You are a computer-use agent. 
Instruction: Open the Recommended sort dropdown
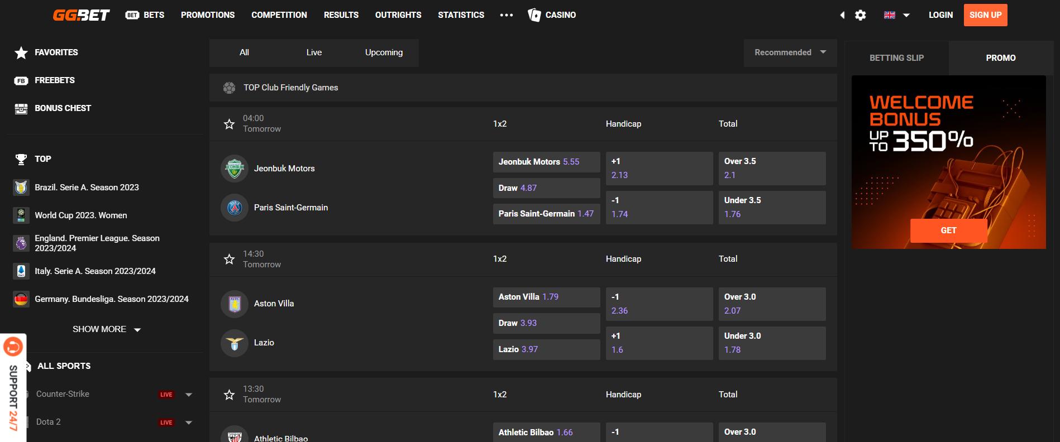[x=790, y=52]
